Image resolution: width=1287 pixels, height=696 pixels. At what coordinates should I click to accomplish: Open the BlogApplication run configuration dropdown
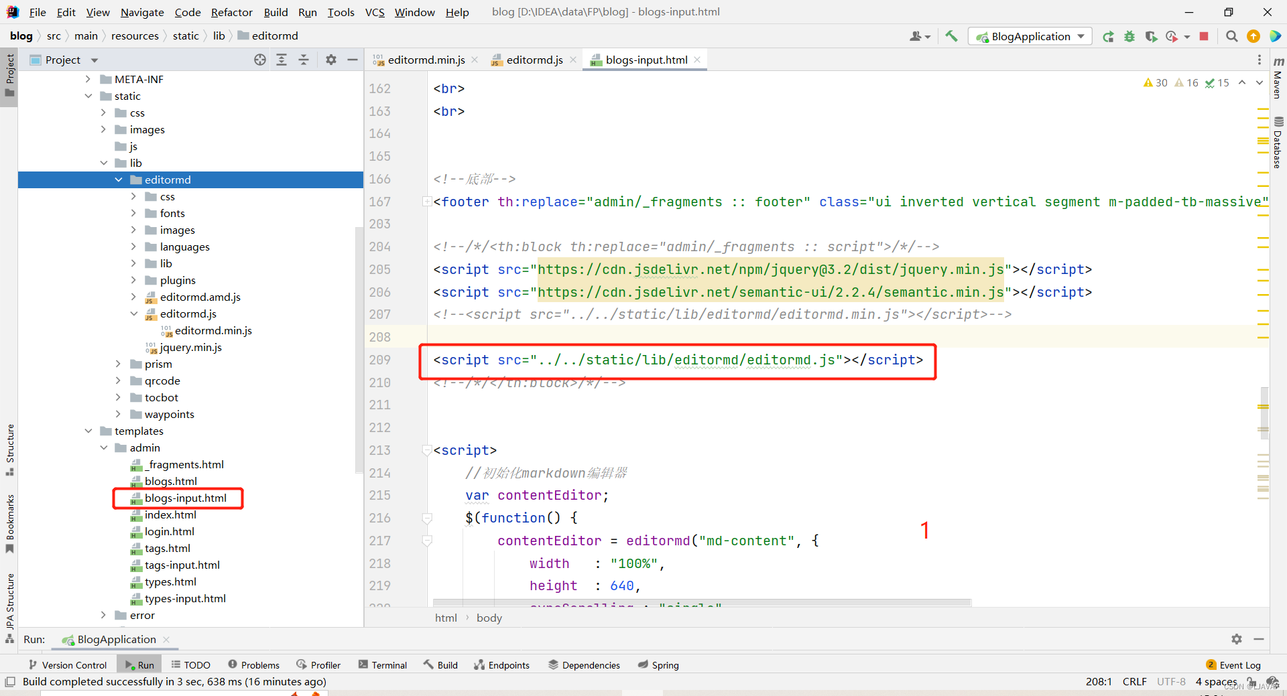[1080, 36]
